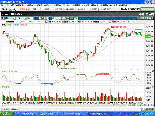Switch to the 個股技術 bottom tab
Image resolution: width=155 pixels, height=116 pixels.
(x=15, y=109)
